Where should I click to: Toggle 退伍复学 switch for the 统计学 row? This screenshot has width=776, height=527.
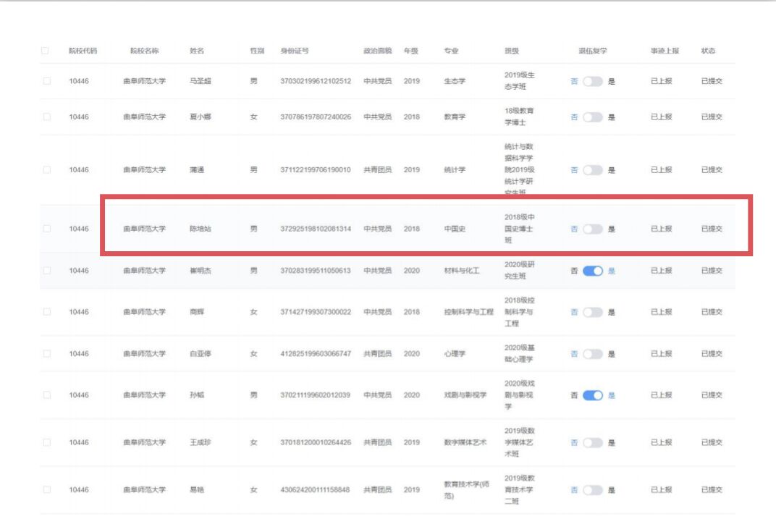click(x=592, y=170)
